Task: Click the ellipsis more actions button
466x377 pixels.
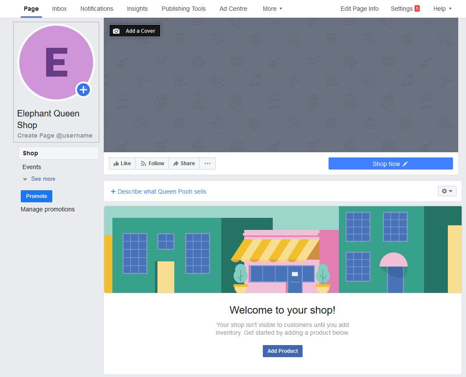Action: pos(207,163)
